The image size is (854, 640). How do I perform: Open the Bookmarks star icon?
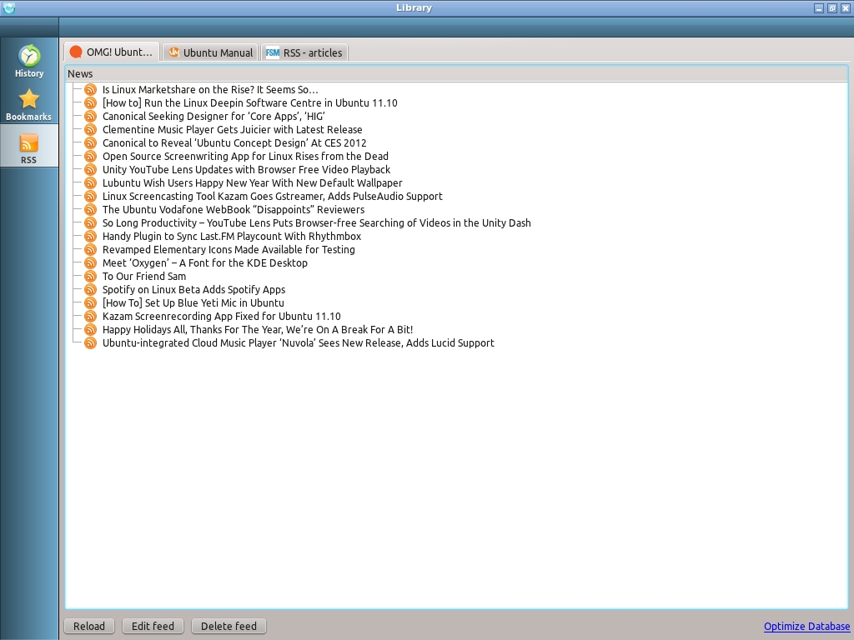29,99
